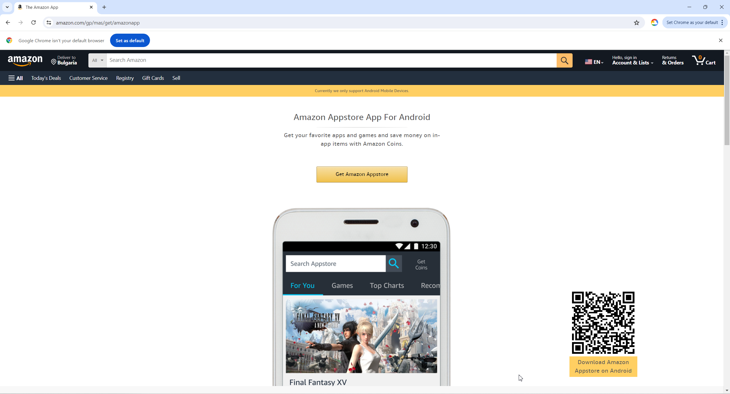Open the All hamburger menu
Image resolution: width=730 pixels, height=394 pixels.
tap(15, 78)
